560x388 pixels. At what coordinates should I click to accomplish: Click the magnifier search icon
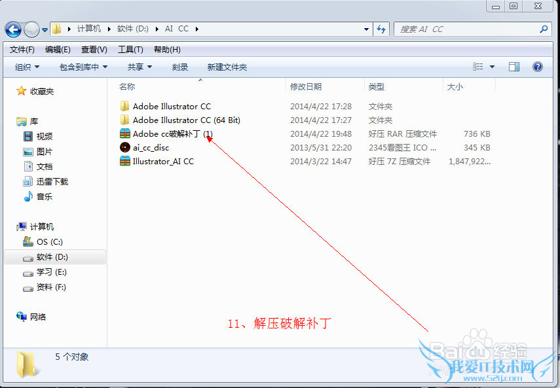pos(544,29)
